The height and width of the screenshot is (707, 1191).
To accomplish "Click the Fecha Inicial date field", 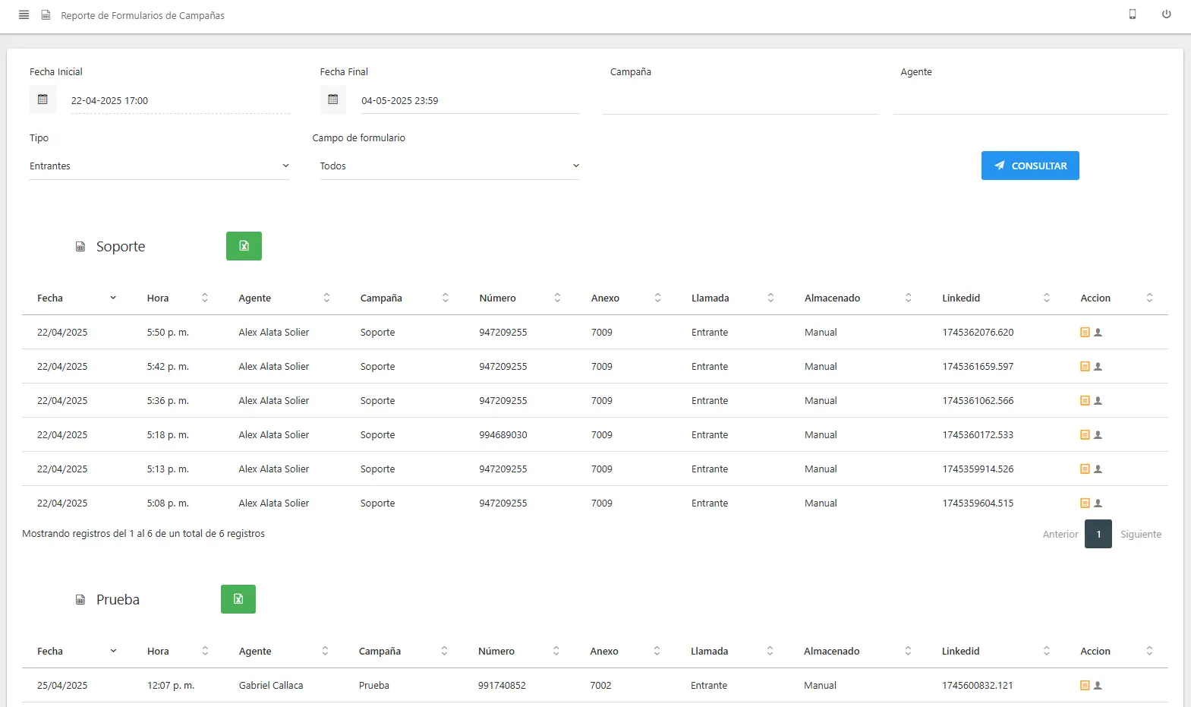I will pyautogui.click(x=181, y=100).
